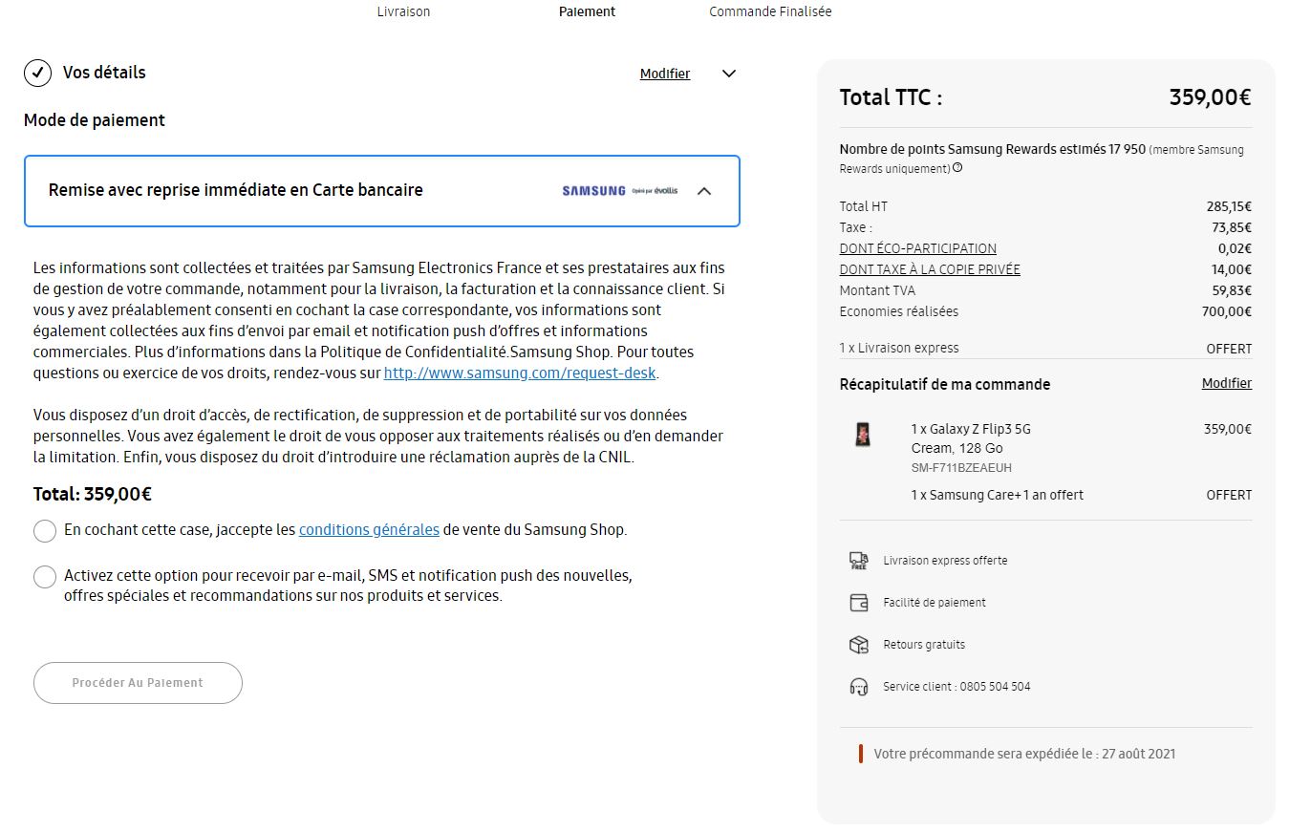Open the DONT TAXE À LA COPIE PRIVÉE link
The height and width of the screenshot is (832, 1311).
pyautogui.click(x=930, y=269)
